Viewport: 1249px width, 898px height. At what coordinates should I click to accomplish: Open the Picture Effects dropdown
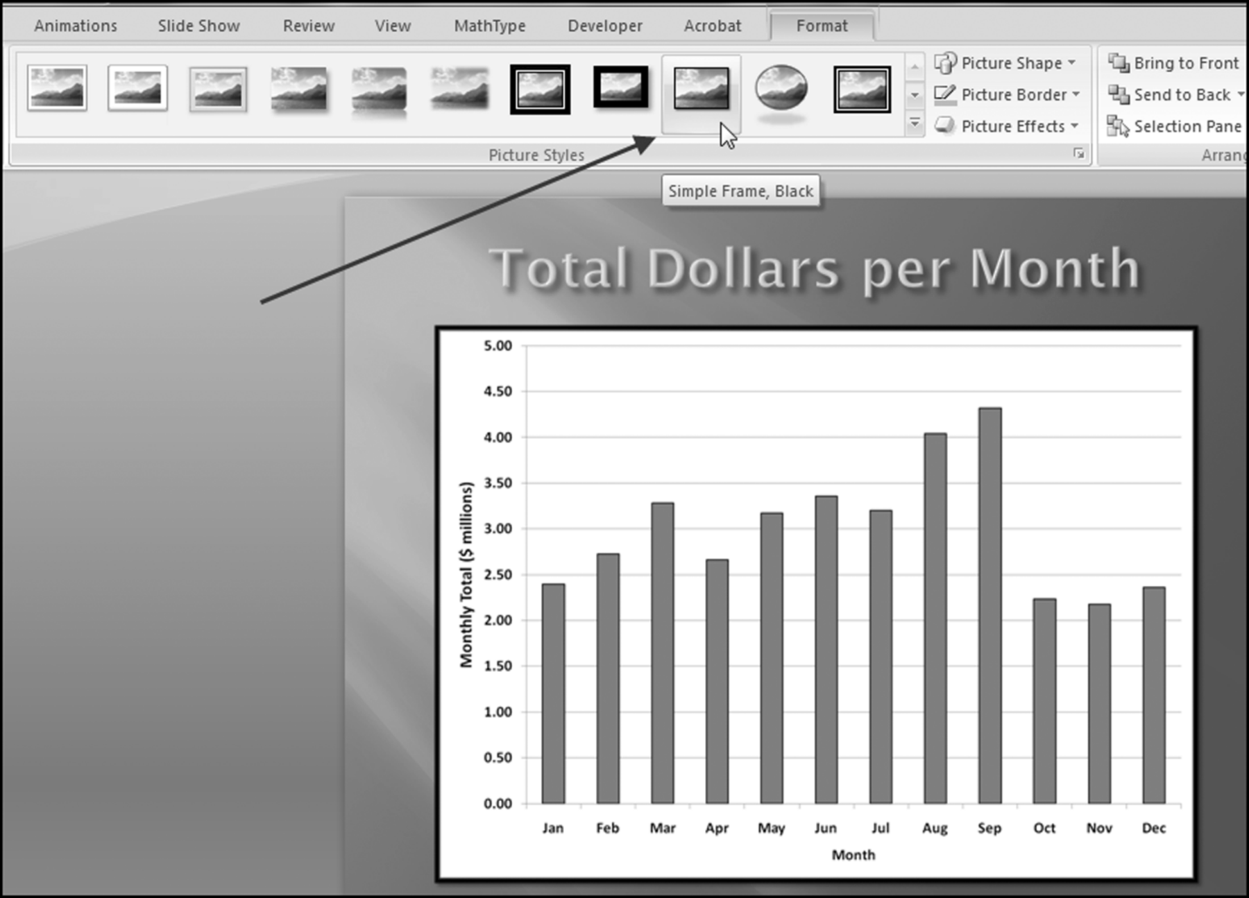coord(1007,126)
